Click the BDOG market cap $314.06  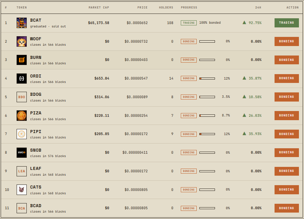tap(102, 97)
